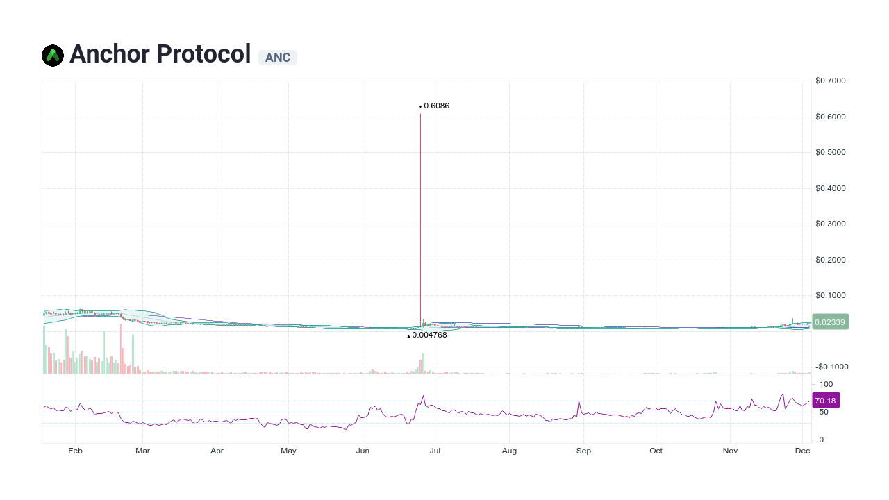The image size is (889, 500).
Task: Click the RSI line peak near late June
Action: coord(423,395)
